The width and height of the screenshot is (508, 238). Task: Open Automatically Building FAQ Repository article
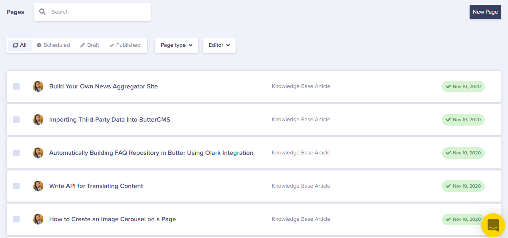click(151, 153)
